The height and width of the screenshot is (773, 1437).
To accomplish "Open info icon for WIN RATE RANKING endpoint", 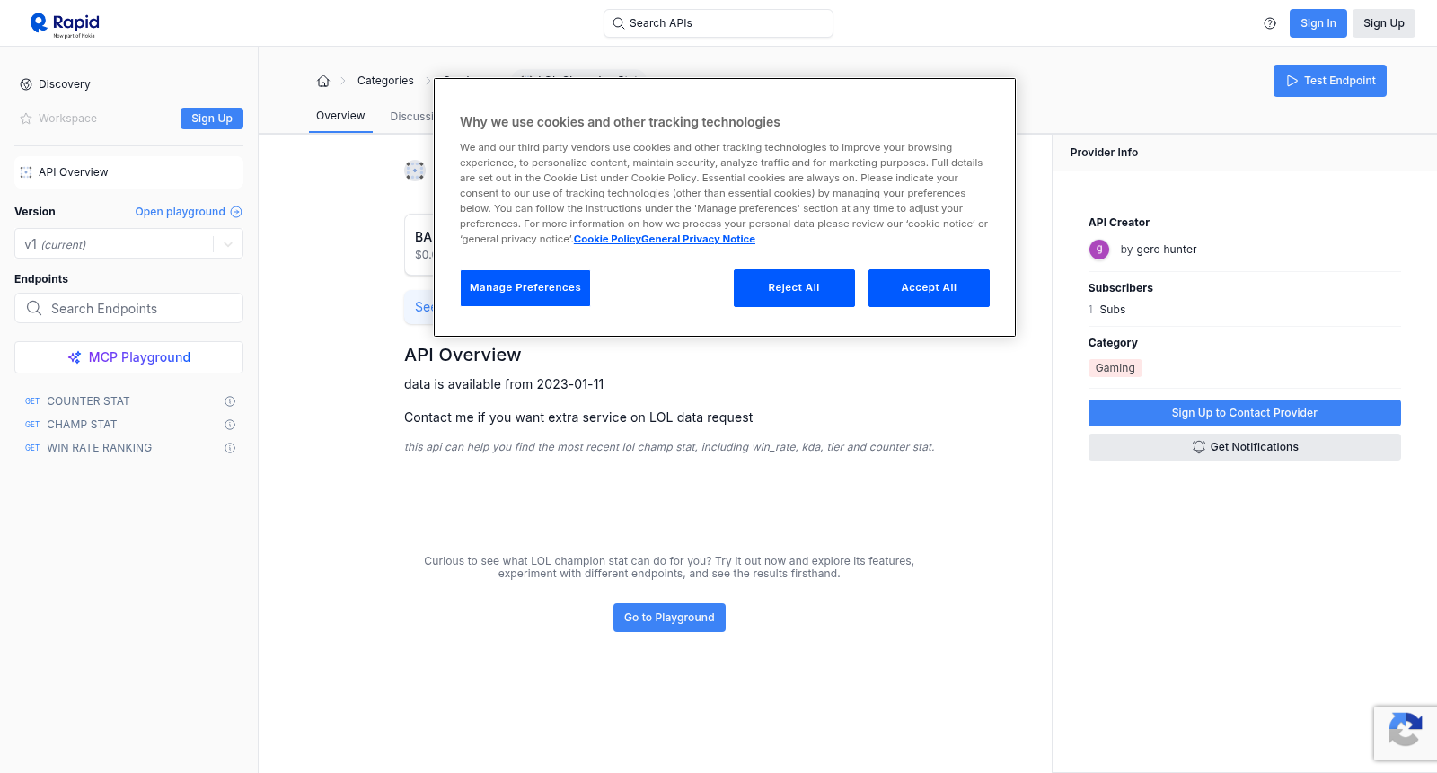I will point(230,448).
